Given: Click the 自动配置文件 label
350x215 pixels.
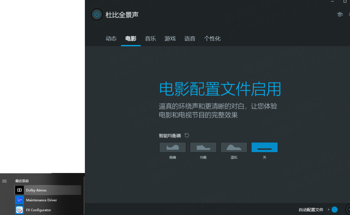Looking at the screenshot, I should pyautogui.click(x=311, y=210).
